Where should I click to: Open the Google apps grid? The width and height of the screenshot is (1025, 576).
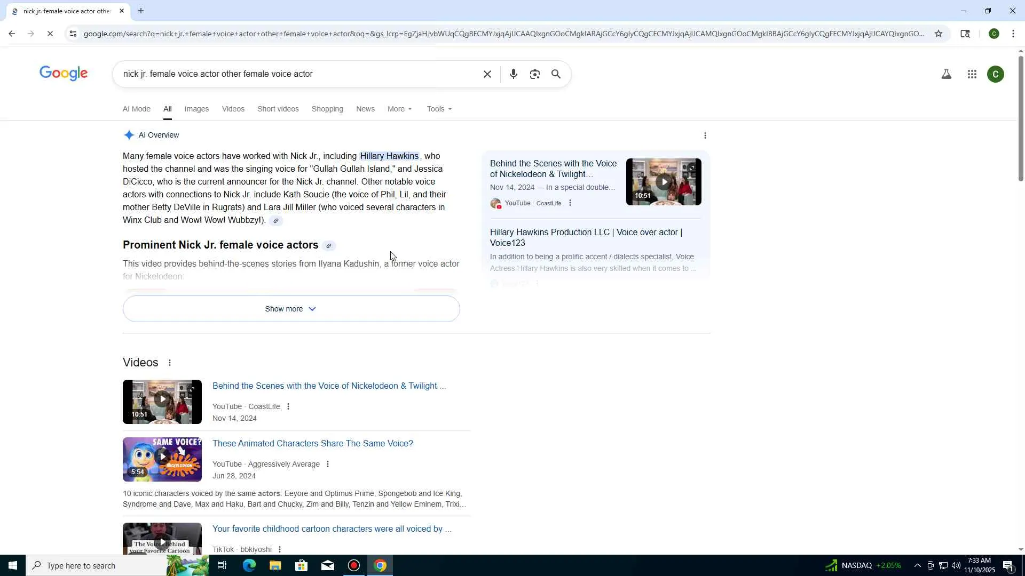pos(972,74)
